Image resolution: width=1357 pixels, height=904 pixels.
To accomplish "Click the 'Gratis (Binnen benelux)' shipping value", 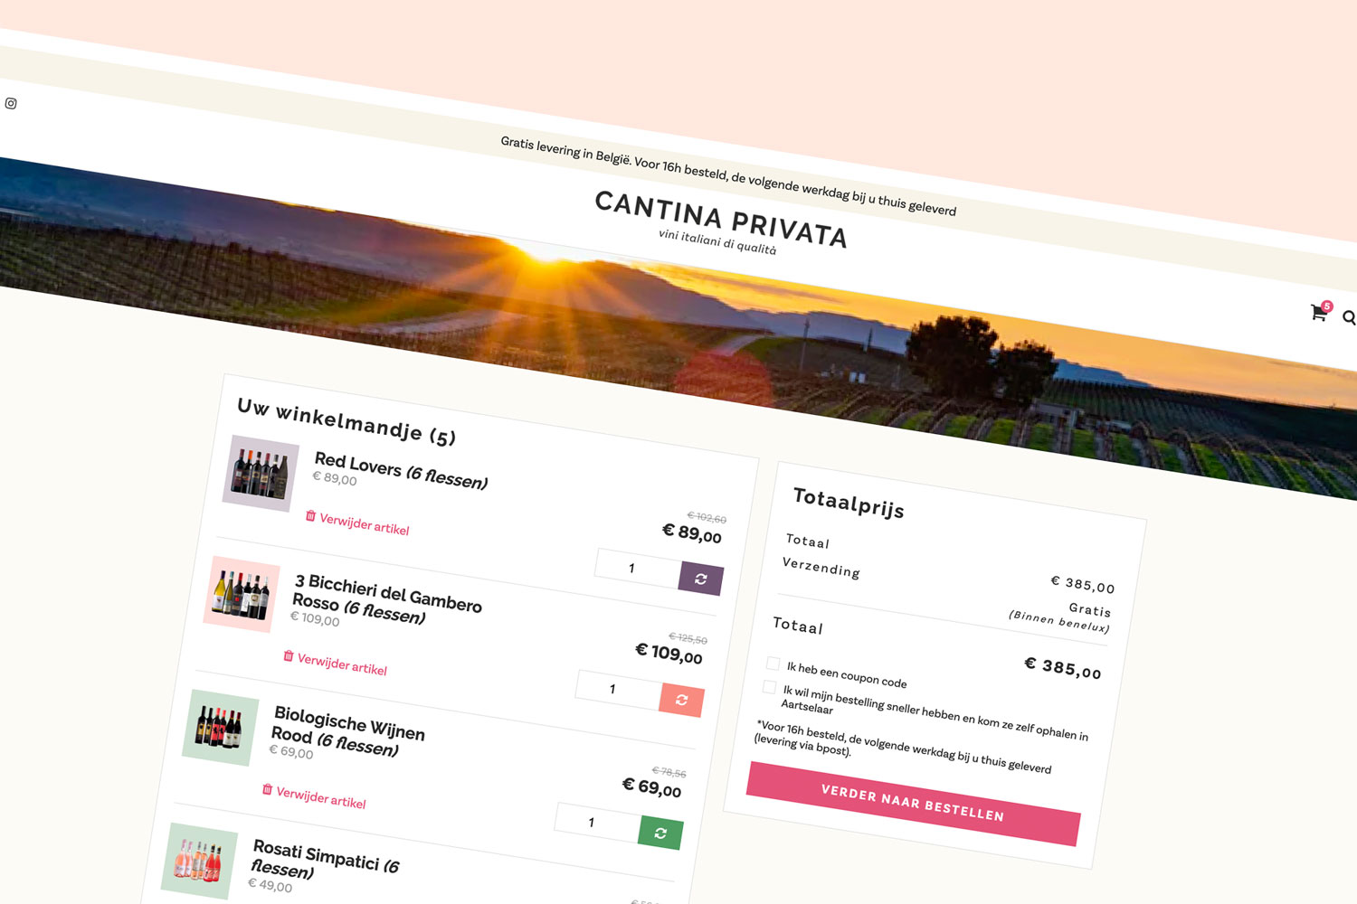I will pyautogui.click(x=1060, y=617).
